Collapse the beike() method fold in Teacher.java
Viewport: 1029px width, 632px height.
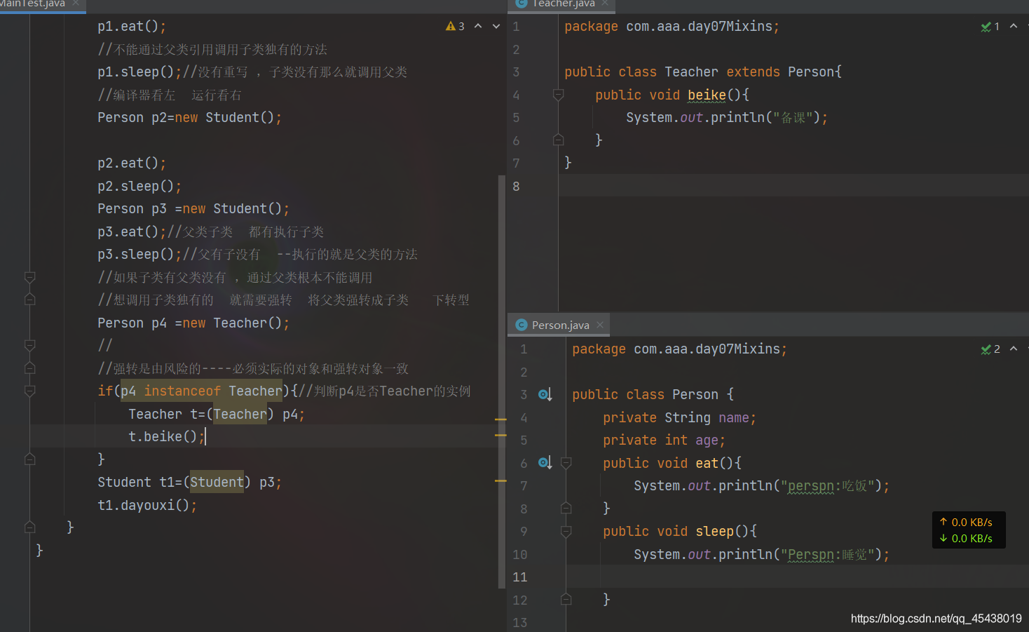pos(559,95)
